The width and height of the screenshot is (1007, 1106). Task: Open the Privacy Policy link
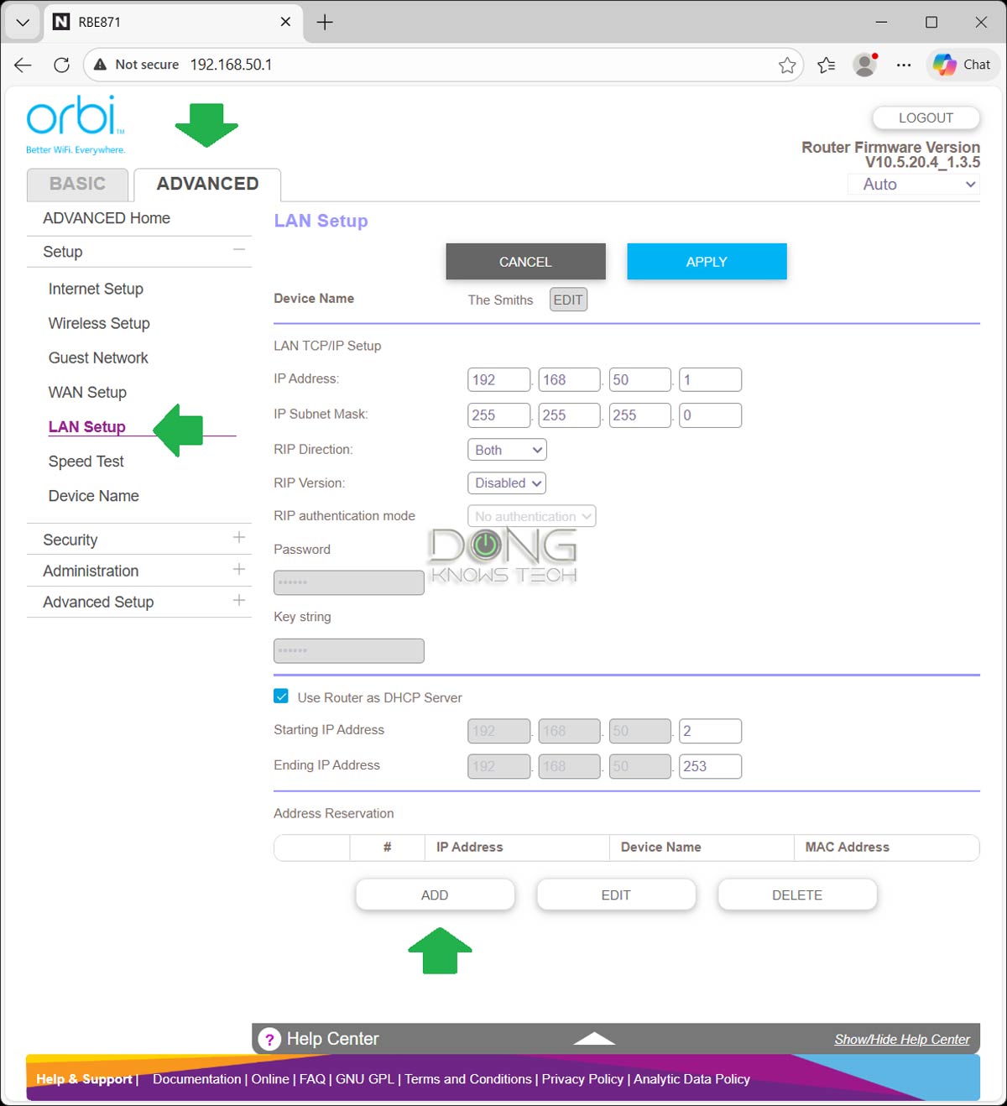tap(582, 1079)
